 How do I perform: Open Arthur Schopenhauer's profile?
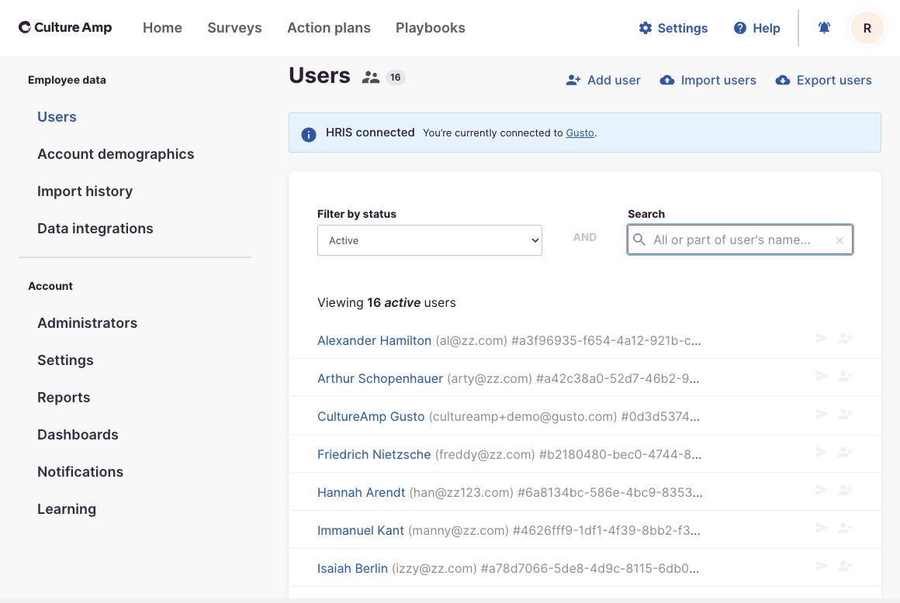click(x=380, y=378)
